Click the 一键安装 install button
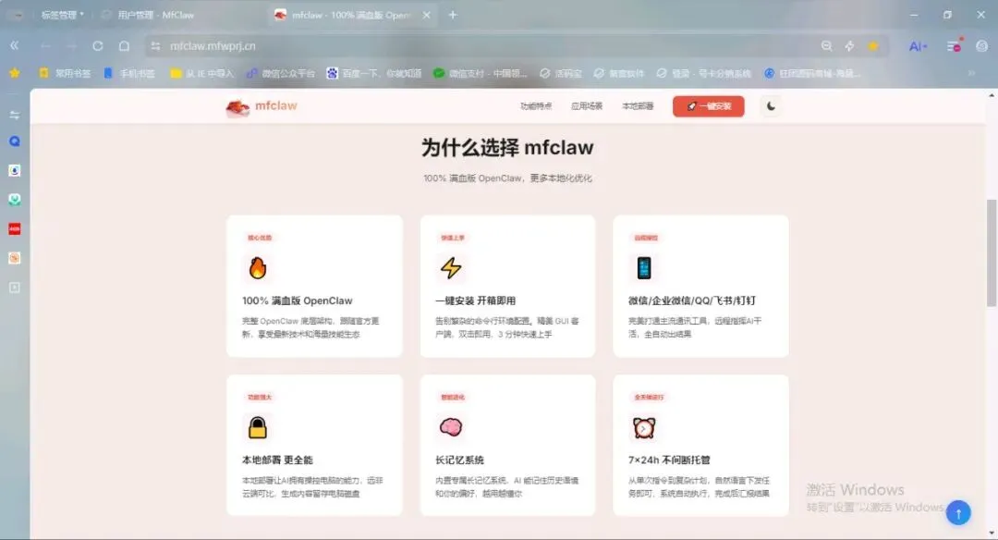998x540 pixels. 709,106
